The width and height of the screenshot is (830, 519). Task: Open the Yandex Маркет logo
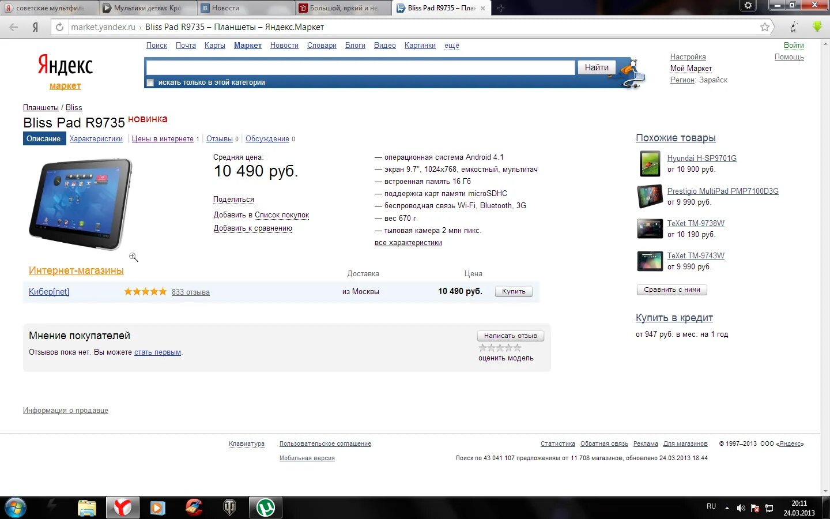click(65, 72)
